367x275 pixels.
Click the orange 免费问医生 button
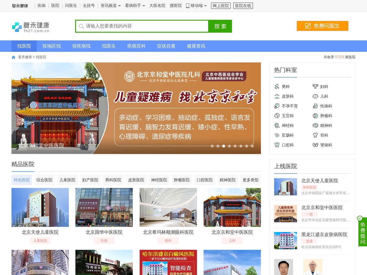coord(322,26)
